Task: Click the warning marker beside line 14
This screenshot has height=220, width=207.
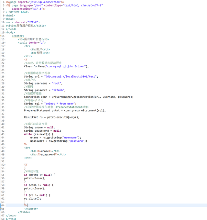Action: pyautogui.click(x=1, y=36)
